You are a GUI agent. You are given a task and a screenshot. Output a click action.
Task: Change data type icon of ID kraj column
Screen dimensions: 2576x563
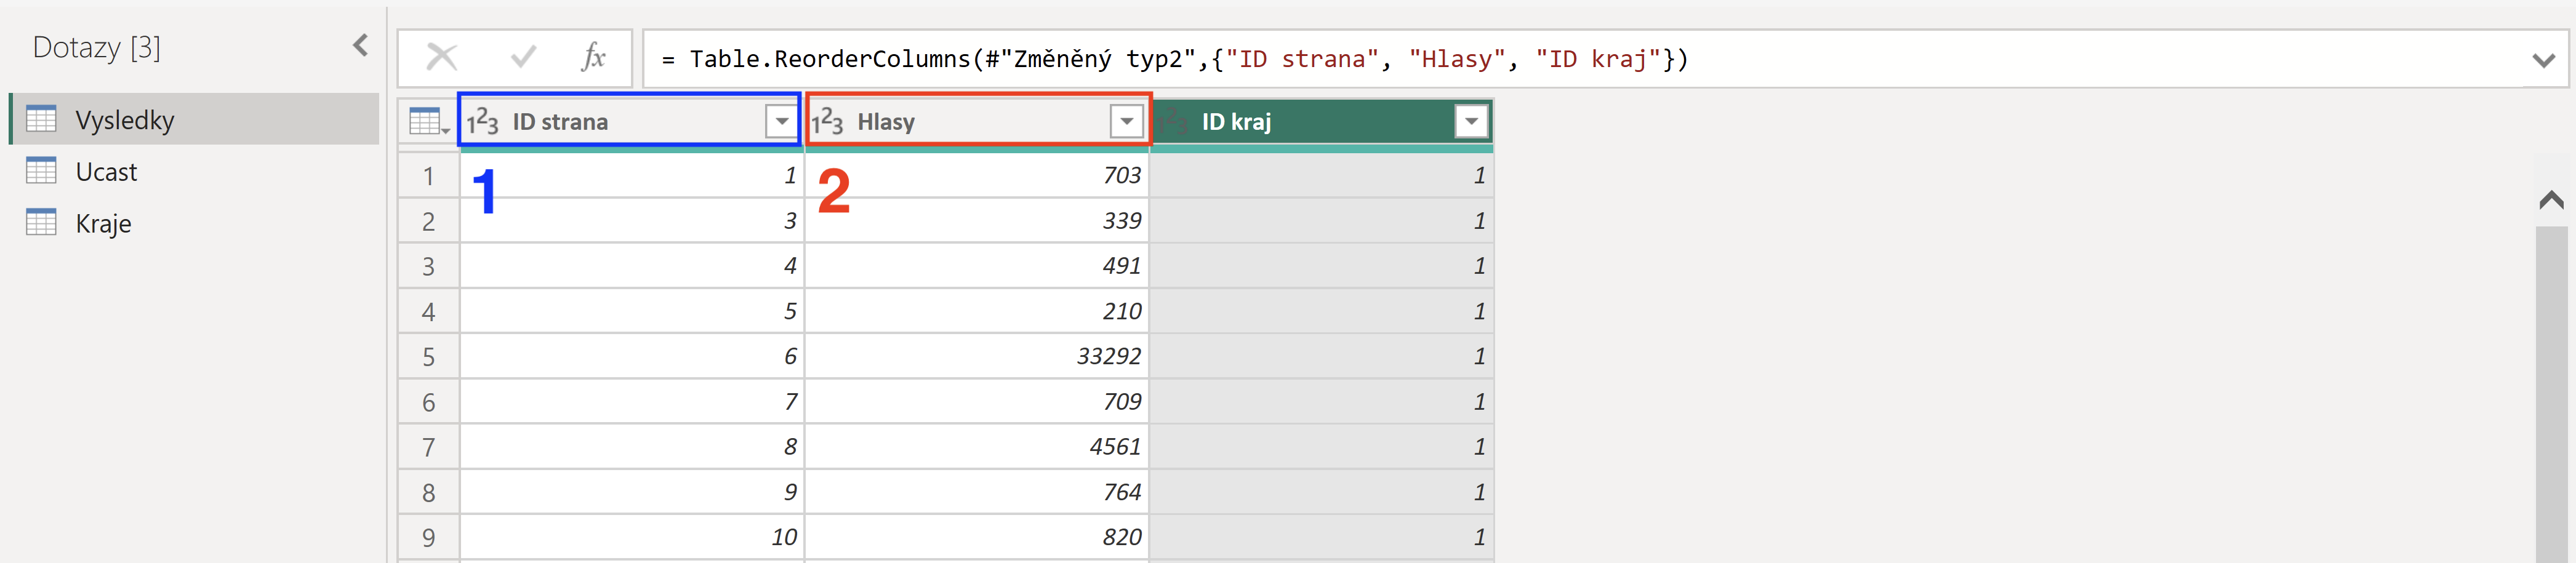[x=1173, y=122]
